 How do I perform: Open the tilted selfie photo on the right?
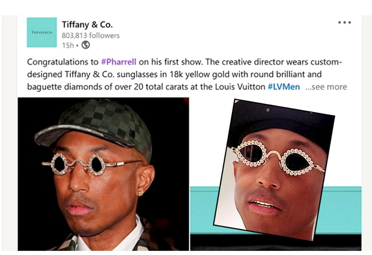[x=275, y=170]
